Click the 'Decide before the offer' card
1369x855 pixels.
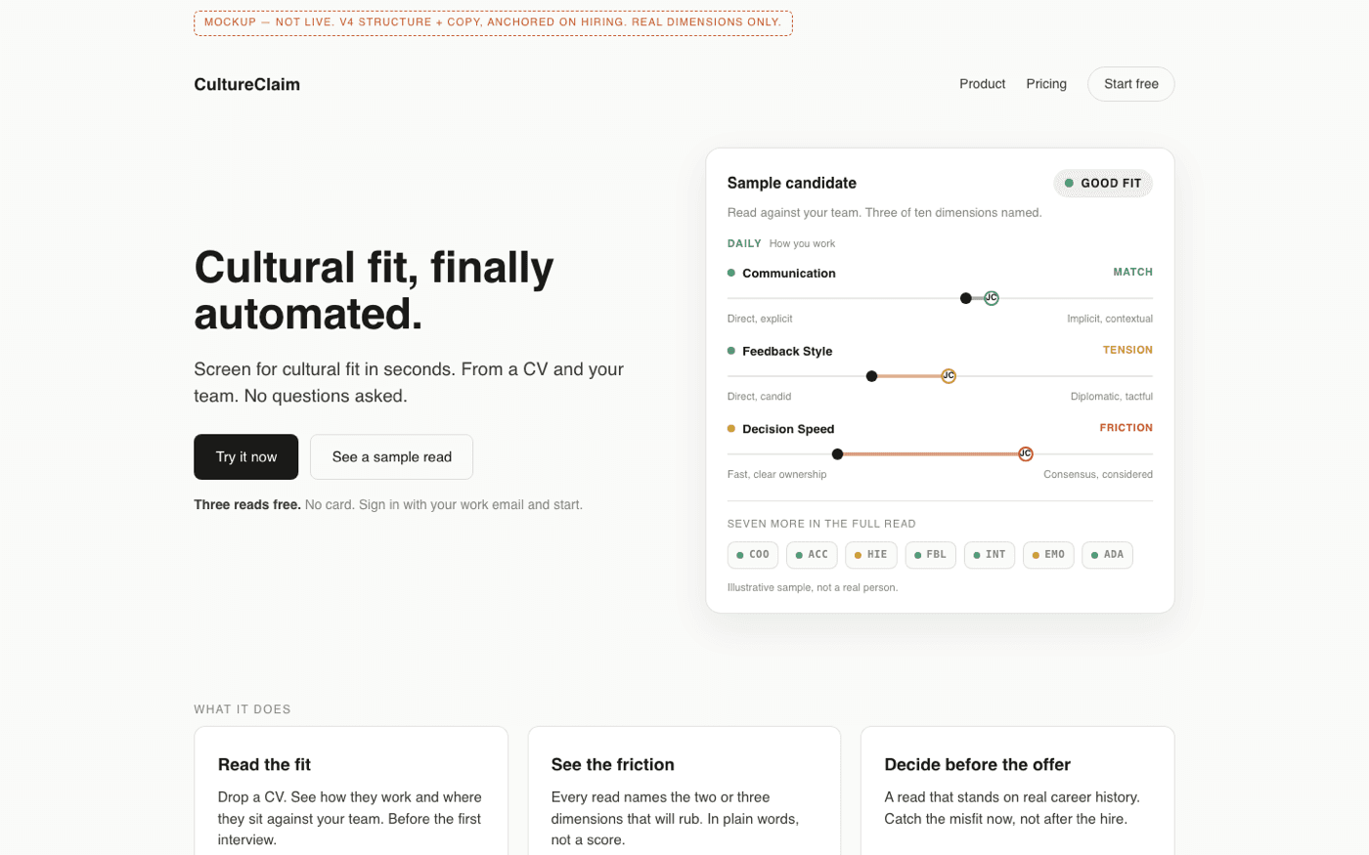pyautogui.click(x=1017, y=791)
